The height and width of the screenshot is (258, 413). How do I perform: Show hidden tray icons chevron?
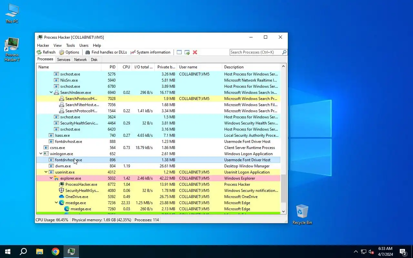pos(356,252)
